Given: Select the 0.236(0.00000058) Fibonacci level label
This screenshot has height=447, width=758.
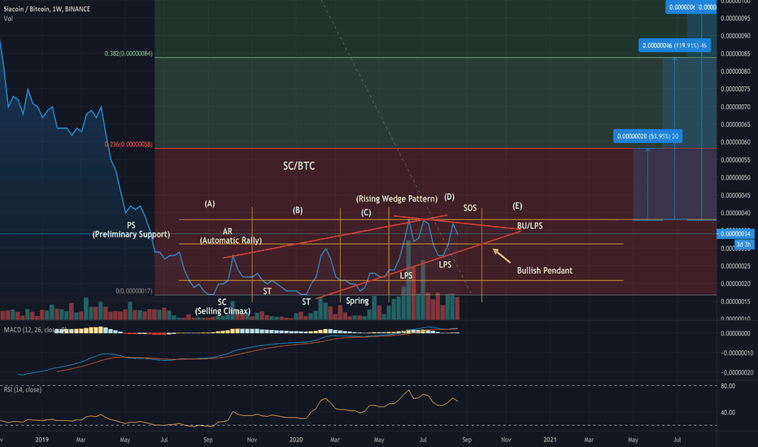Looking at the screenshot, I should pyautogui.click(x=129, y=145).
